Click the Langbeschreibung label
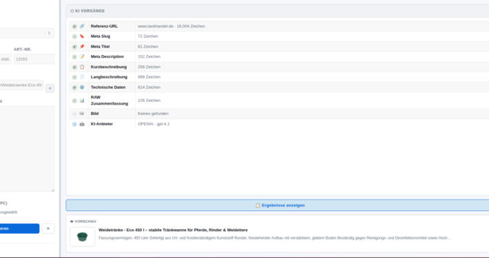This screenshot has height=258, width=489. click(109, 76)
